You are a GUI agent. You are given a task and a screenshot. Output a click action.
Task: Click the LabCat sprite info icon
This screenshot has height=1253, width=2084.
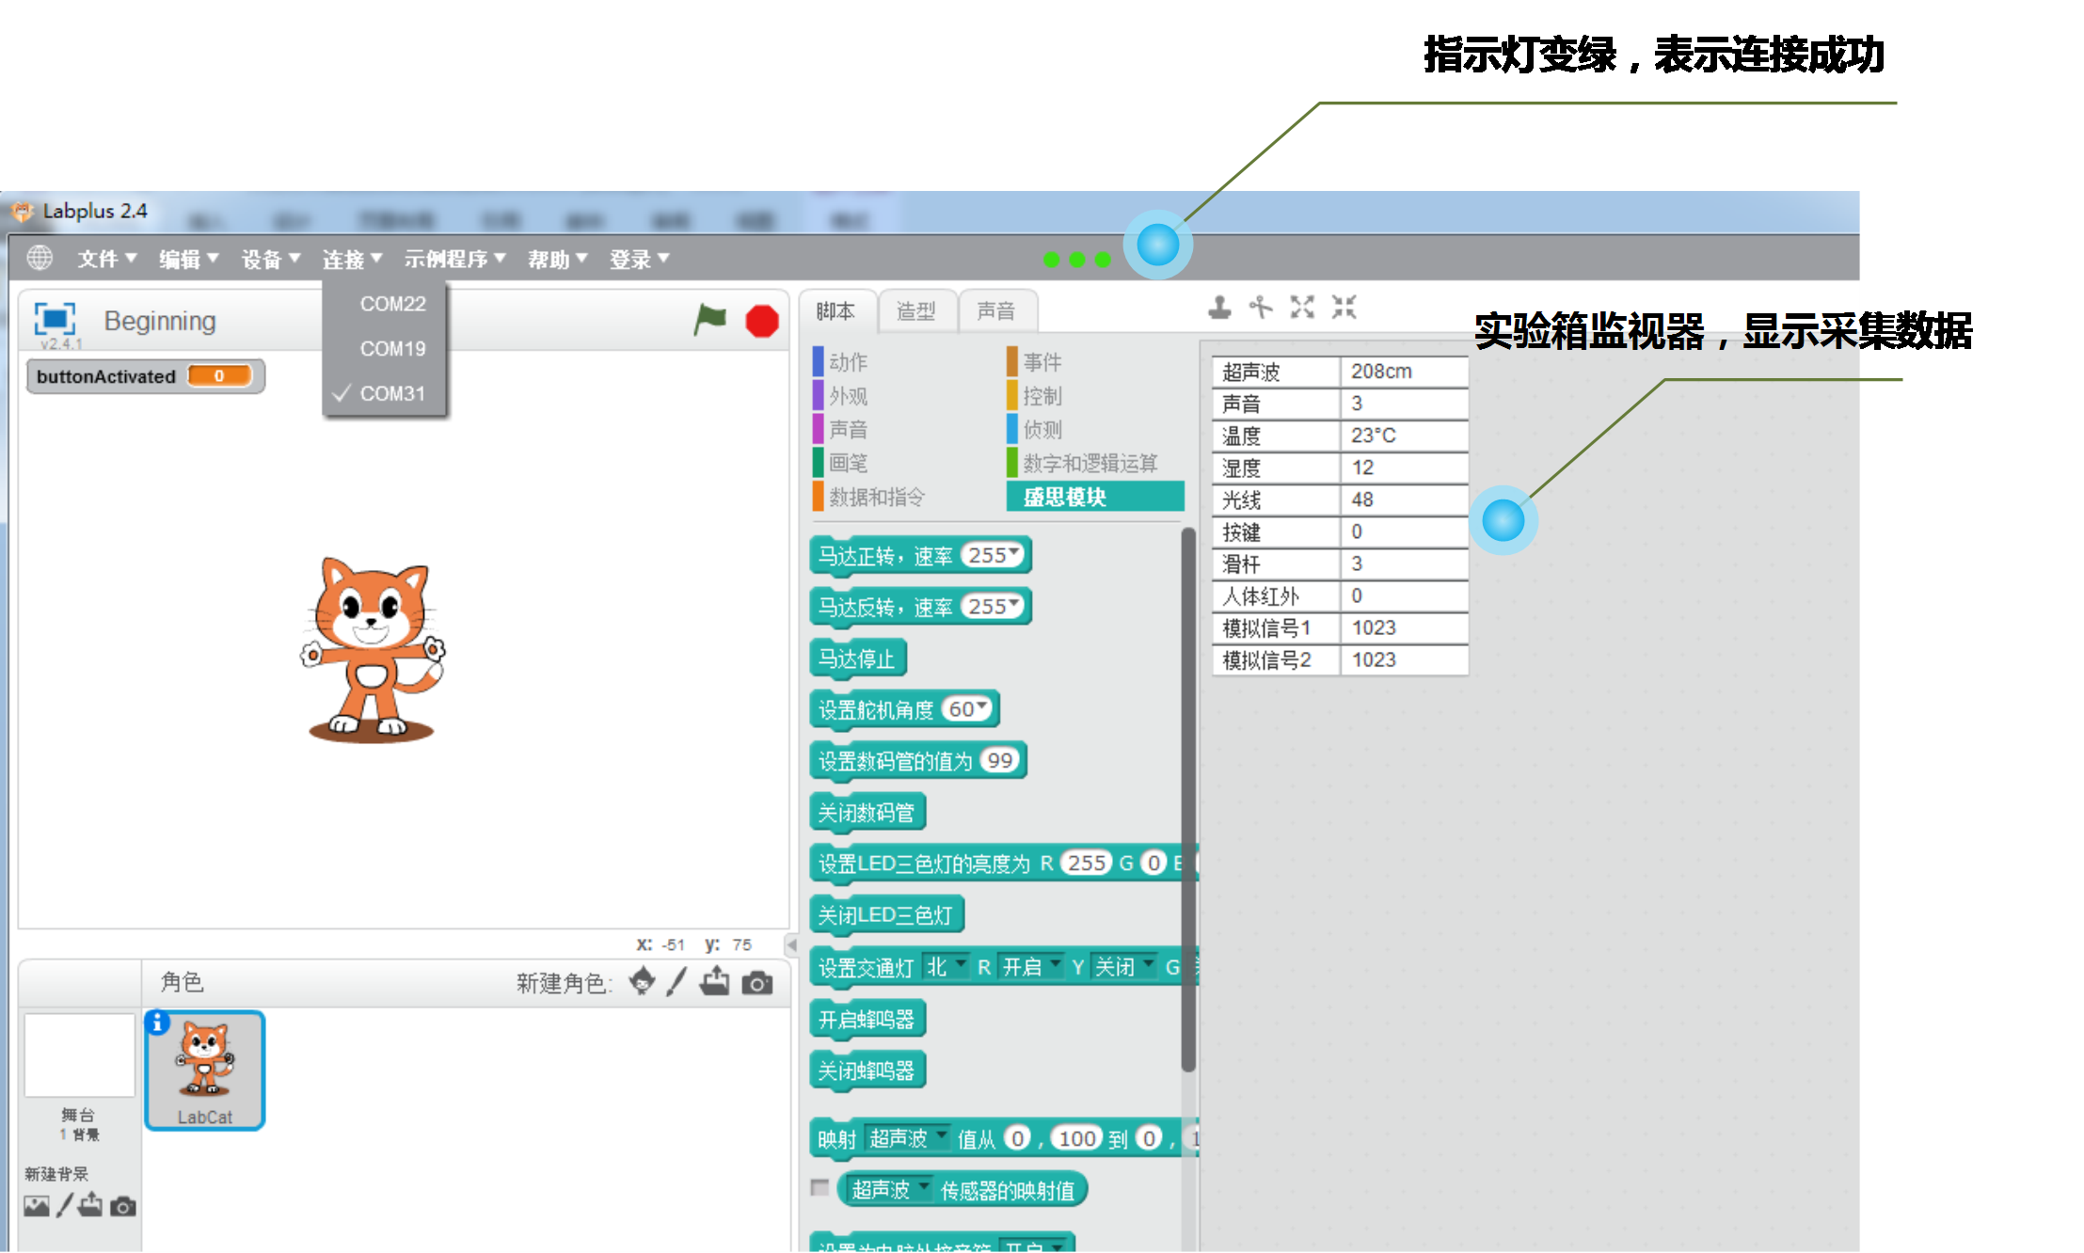[x=157, y=1023]
